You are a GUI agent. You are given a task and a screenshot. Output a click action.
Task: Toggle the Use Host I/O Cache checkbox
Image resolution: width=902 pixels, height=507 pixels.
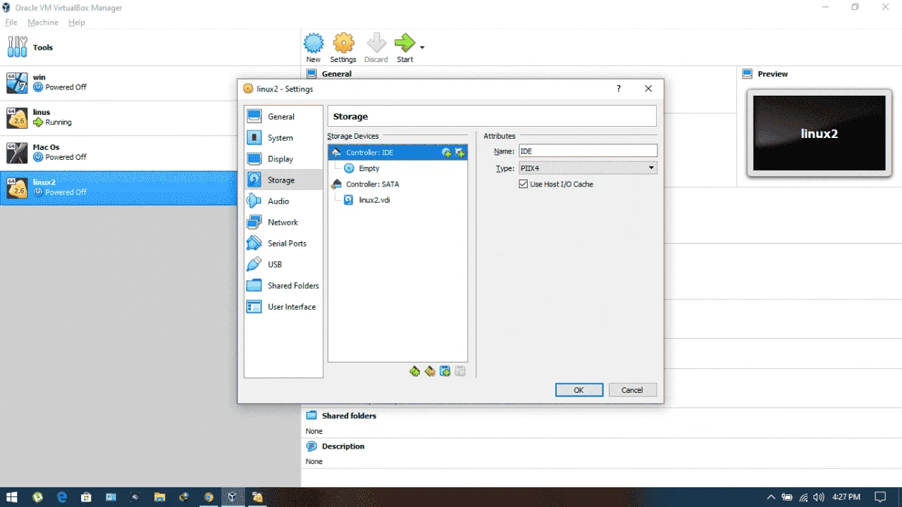[x=523, y=184]
